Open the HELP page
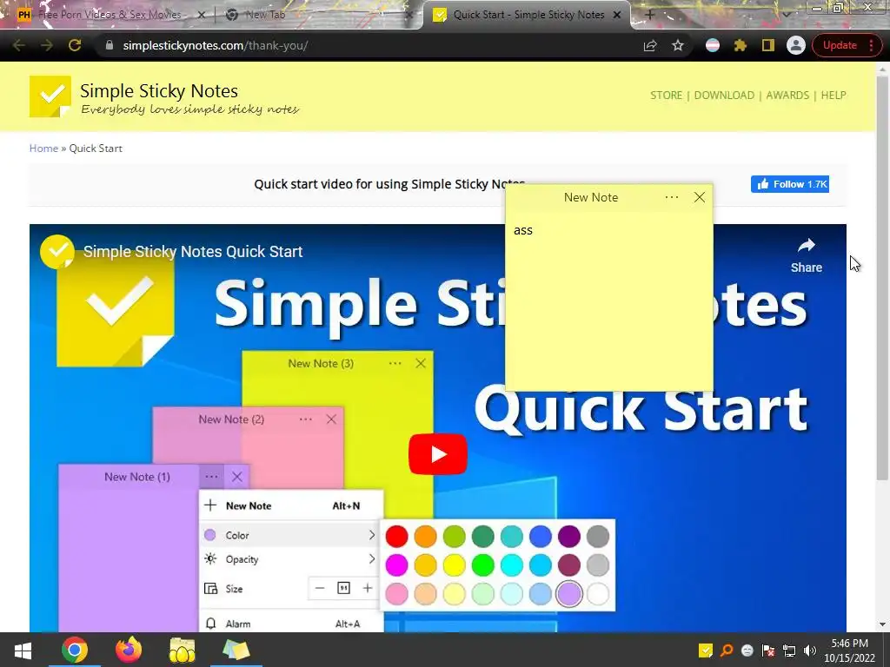The width and height of the screenshot is (890, 667). [834, 96]
